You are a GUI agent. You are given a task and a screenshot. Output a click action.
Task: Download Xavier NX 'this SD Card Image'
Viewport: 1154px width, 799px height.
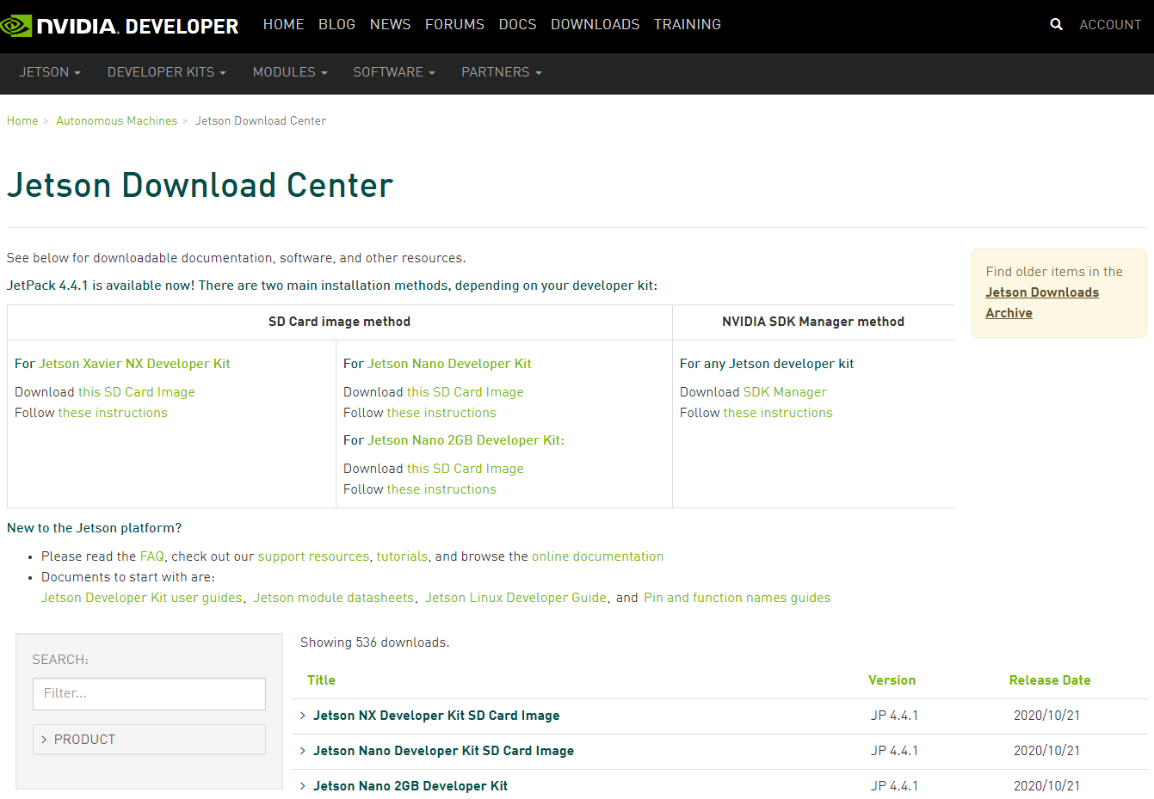(x=136, y=392)
